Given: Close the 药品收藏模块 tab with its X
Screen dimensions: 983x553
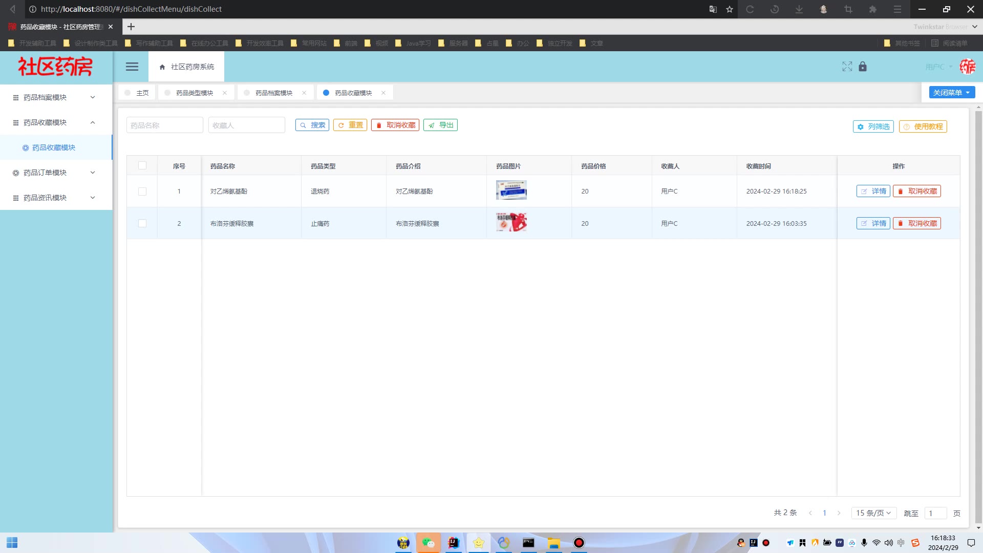Looking at the screenshot, I should pyautogui.click(x=383, y=93).
